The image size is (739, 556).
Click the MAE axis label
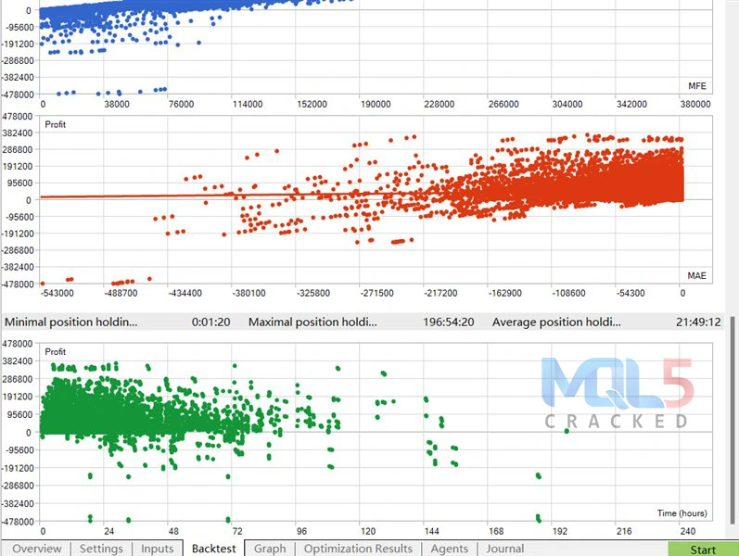696,275
